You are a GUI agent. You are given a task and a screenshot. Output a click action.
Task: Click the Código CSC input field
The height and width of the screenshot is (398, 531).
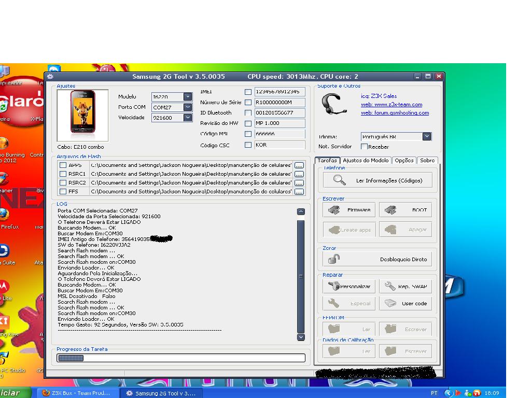[x=280, y=145]
